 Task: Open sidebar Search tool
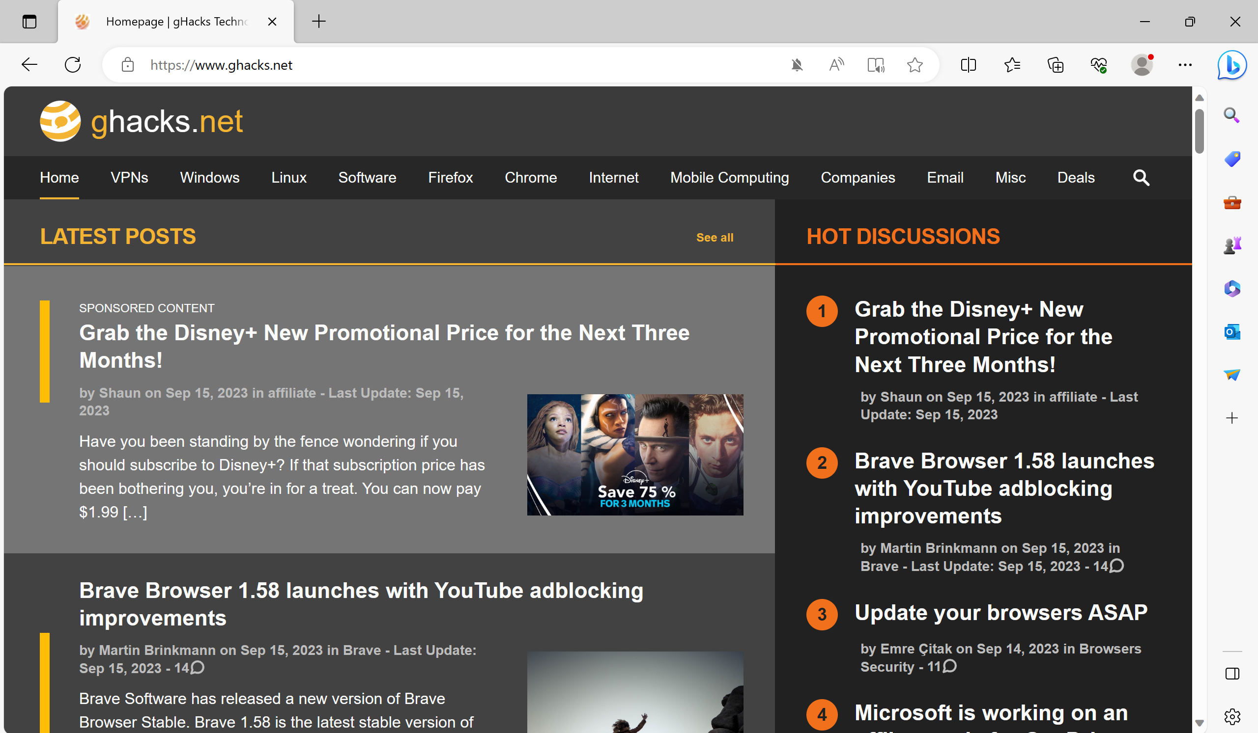pos(1232,116)
